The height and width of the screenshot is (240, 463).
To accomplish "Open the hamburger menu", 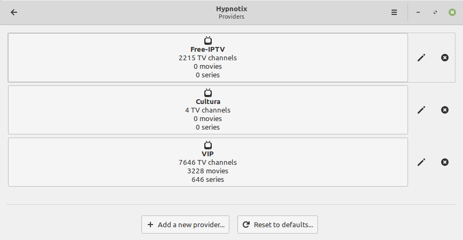I will coord(394,12).
